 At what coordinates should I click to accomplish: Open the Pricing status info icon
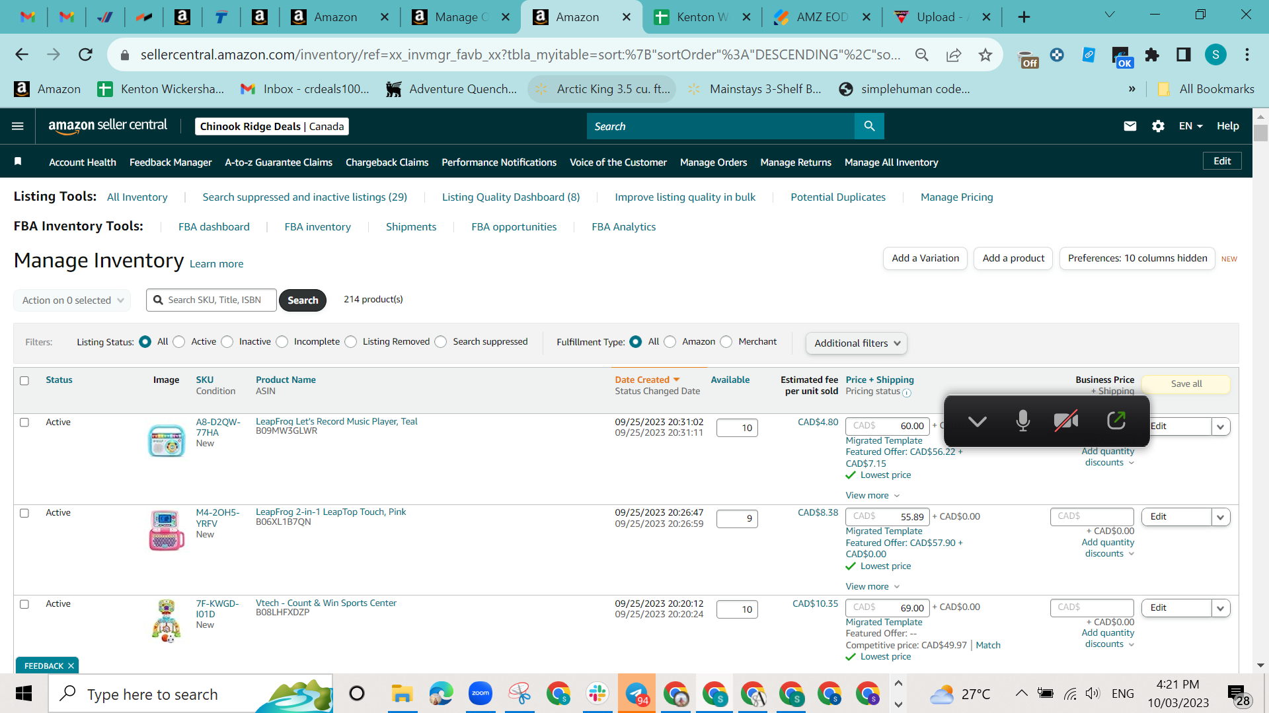pyautogui.click(x=907, y=393)
